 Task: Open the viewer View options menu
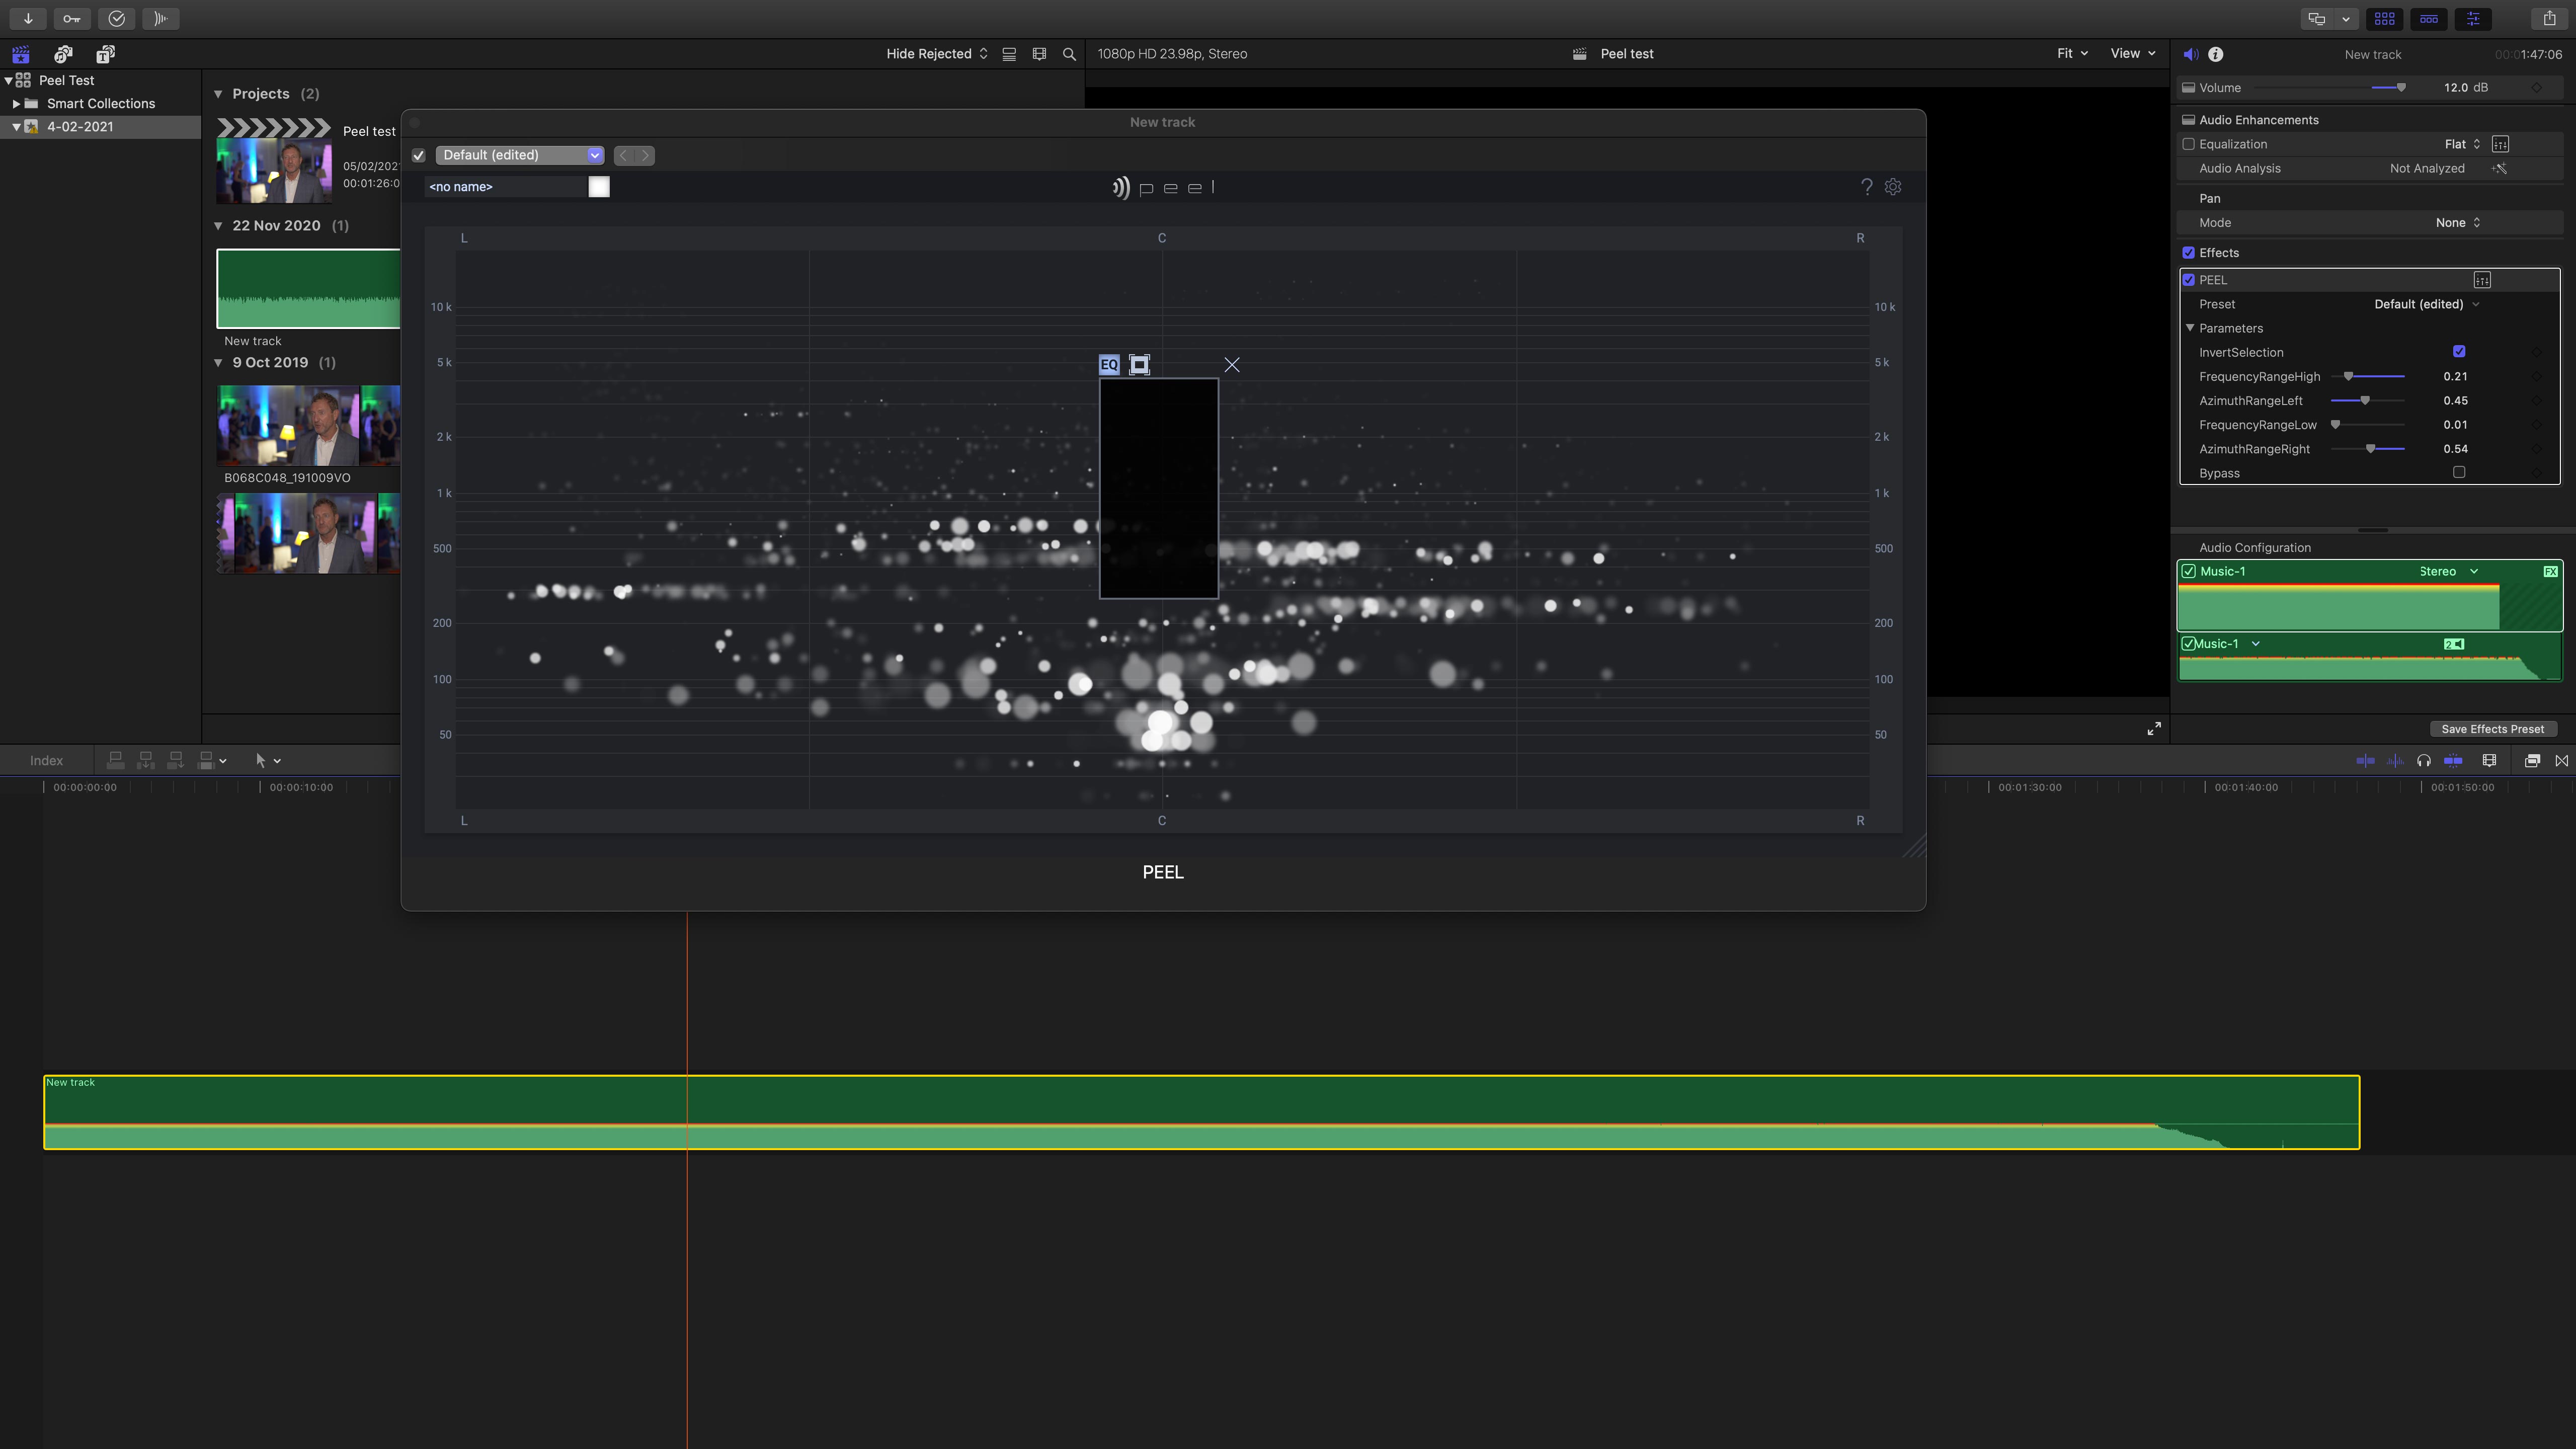click(x=2133, y=54)
